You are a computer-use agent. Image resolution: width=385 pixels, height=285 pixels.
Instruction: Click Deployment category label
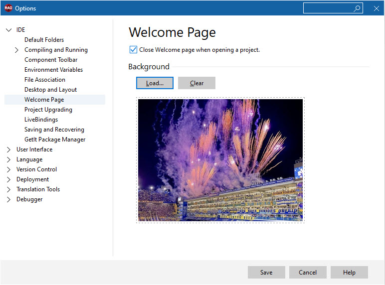tap(32, 179)
